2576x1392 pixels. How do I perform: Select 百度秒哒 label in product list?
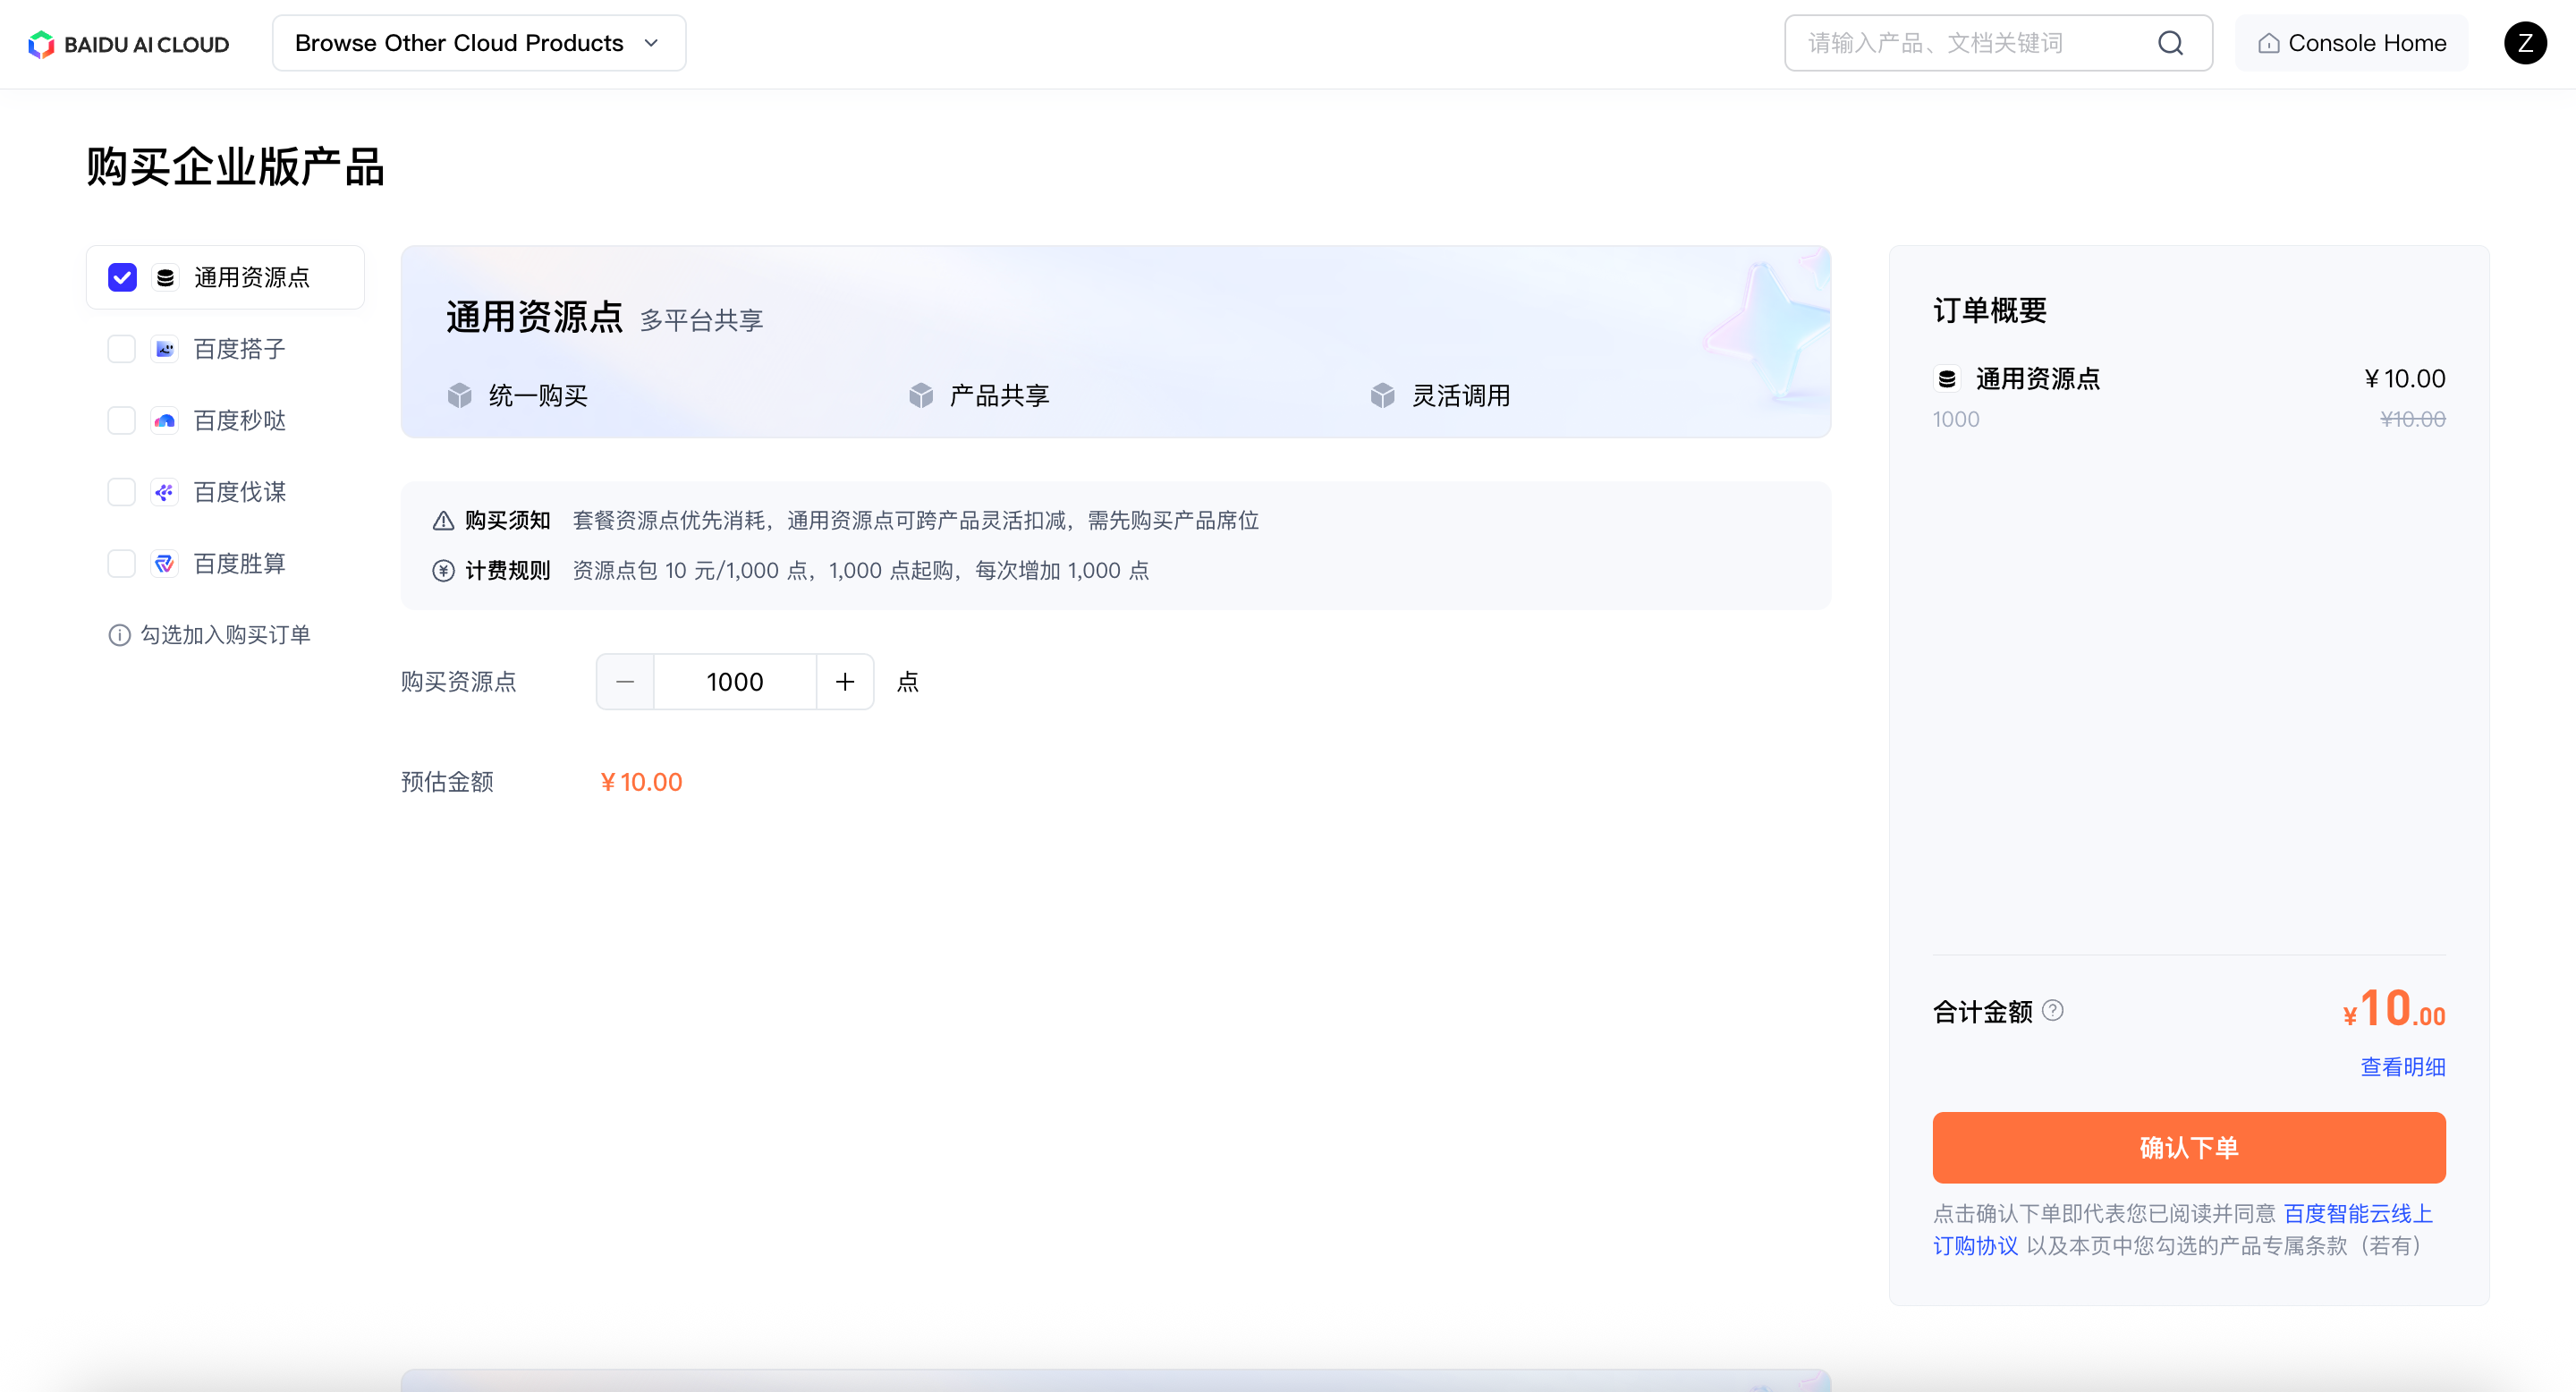click(x=240, y=421)
